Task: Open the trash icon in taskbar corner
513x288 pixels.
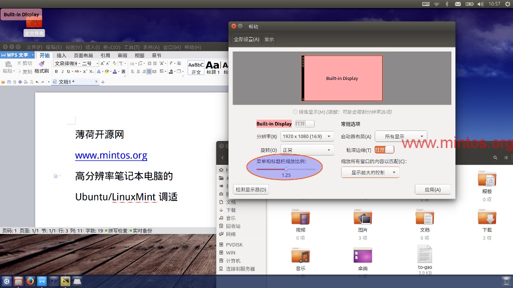Action: coord(506,281)
